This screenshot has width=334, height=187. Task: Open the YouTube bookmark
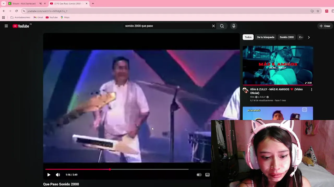click(x=52, y=17)
